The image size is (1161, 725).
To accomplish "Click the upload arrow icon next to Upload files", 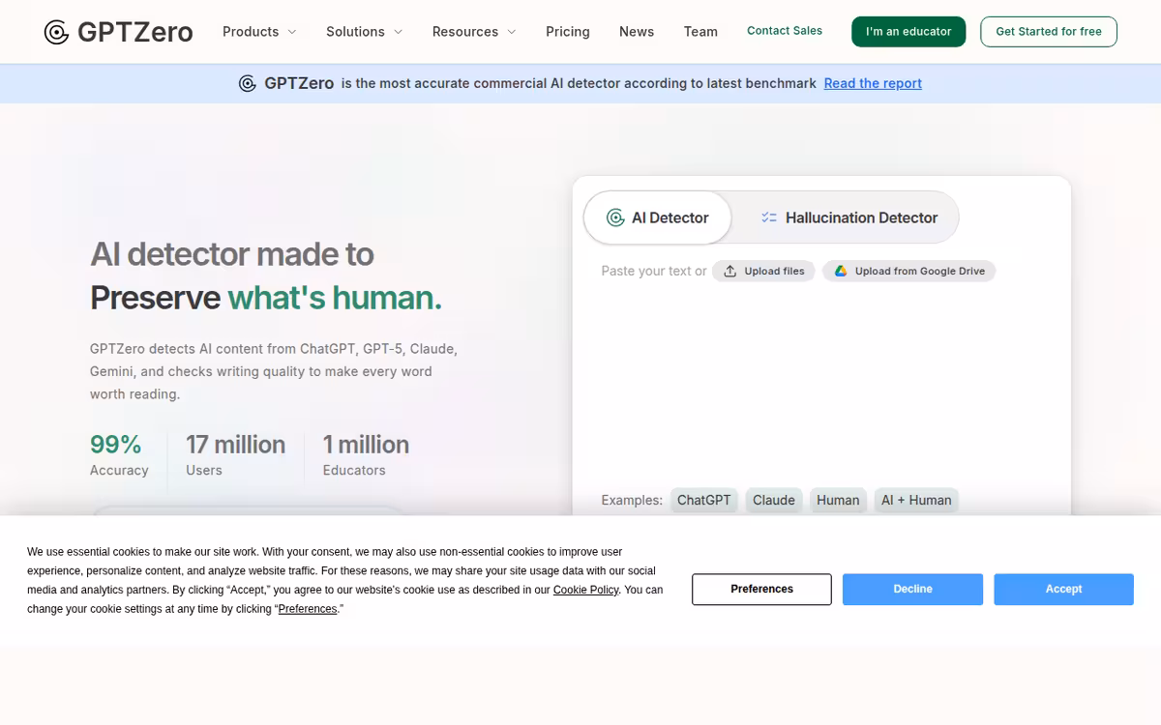I will pyautogui.click(x=730, y=272).
